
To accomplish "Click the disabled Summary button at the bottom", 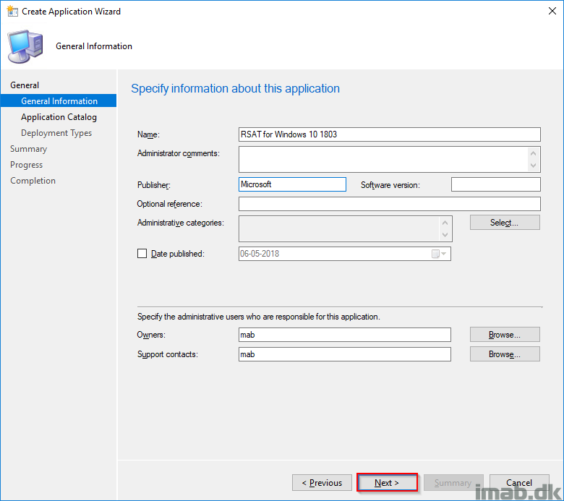I will pos(453,482).
